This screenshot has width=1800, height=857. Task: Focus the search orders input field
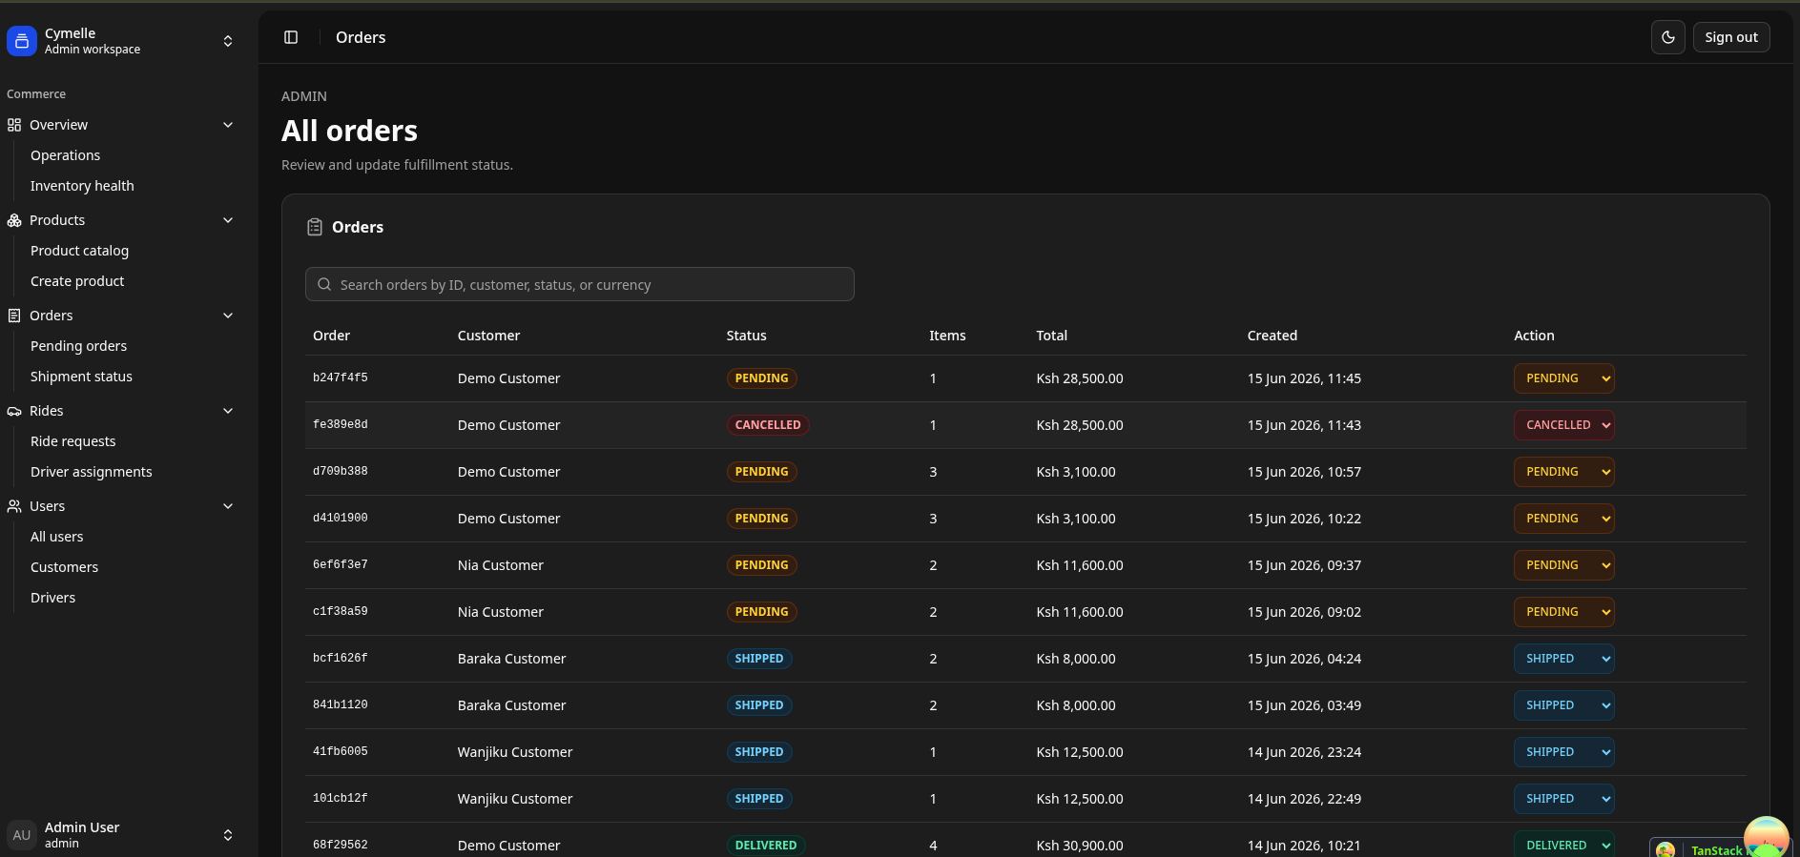click(580, 284)
